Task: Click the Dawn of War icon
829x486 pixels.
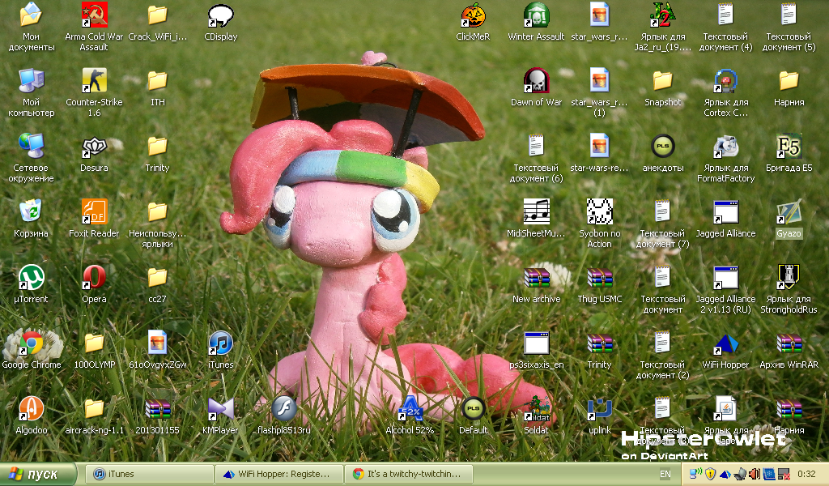Action: (x=536, y=80)
